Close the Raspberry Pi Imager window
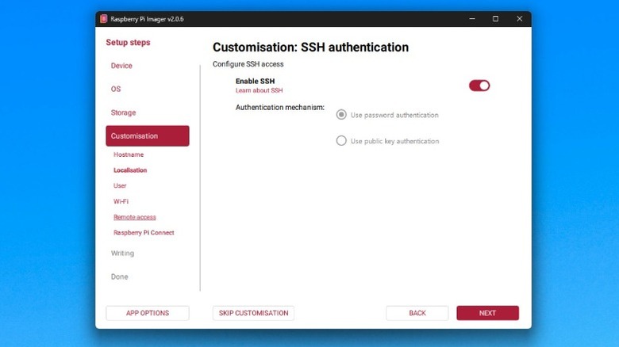This screenshot has width=619, height=347. (x=520, y=19)
